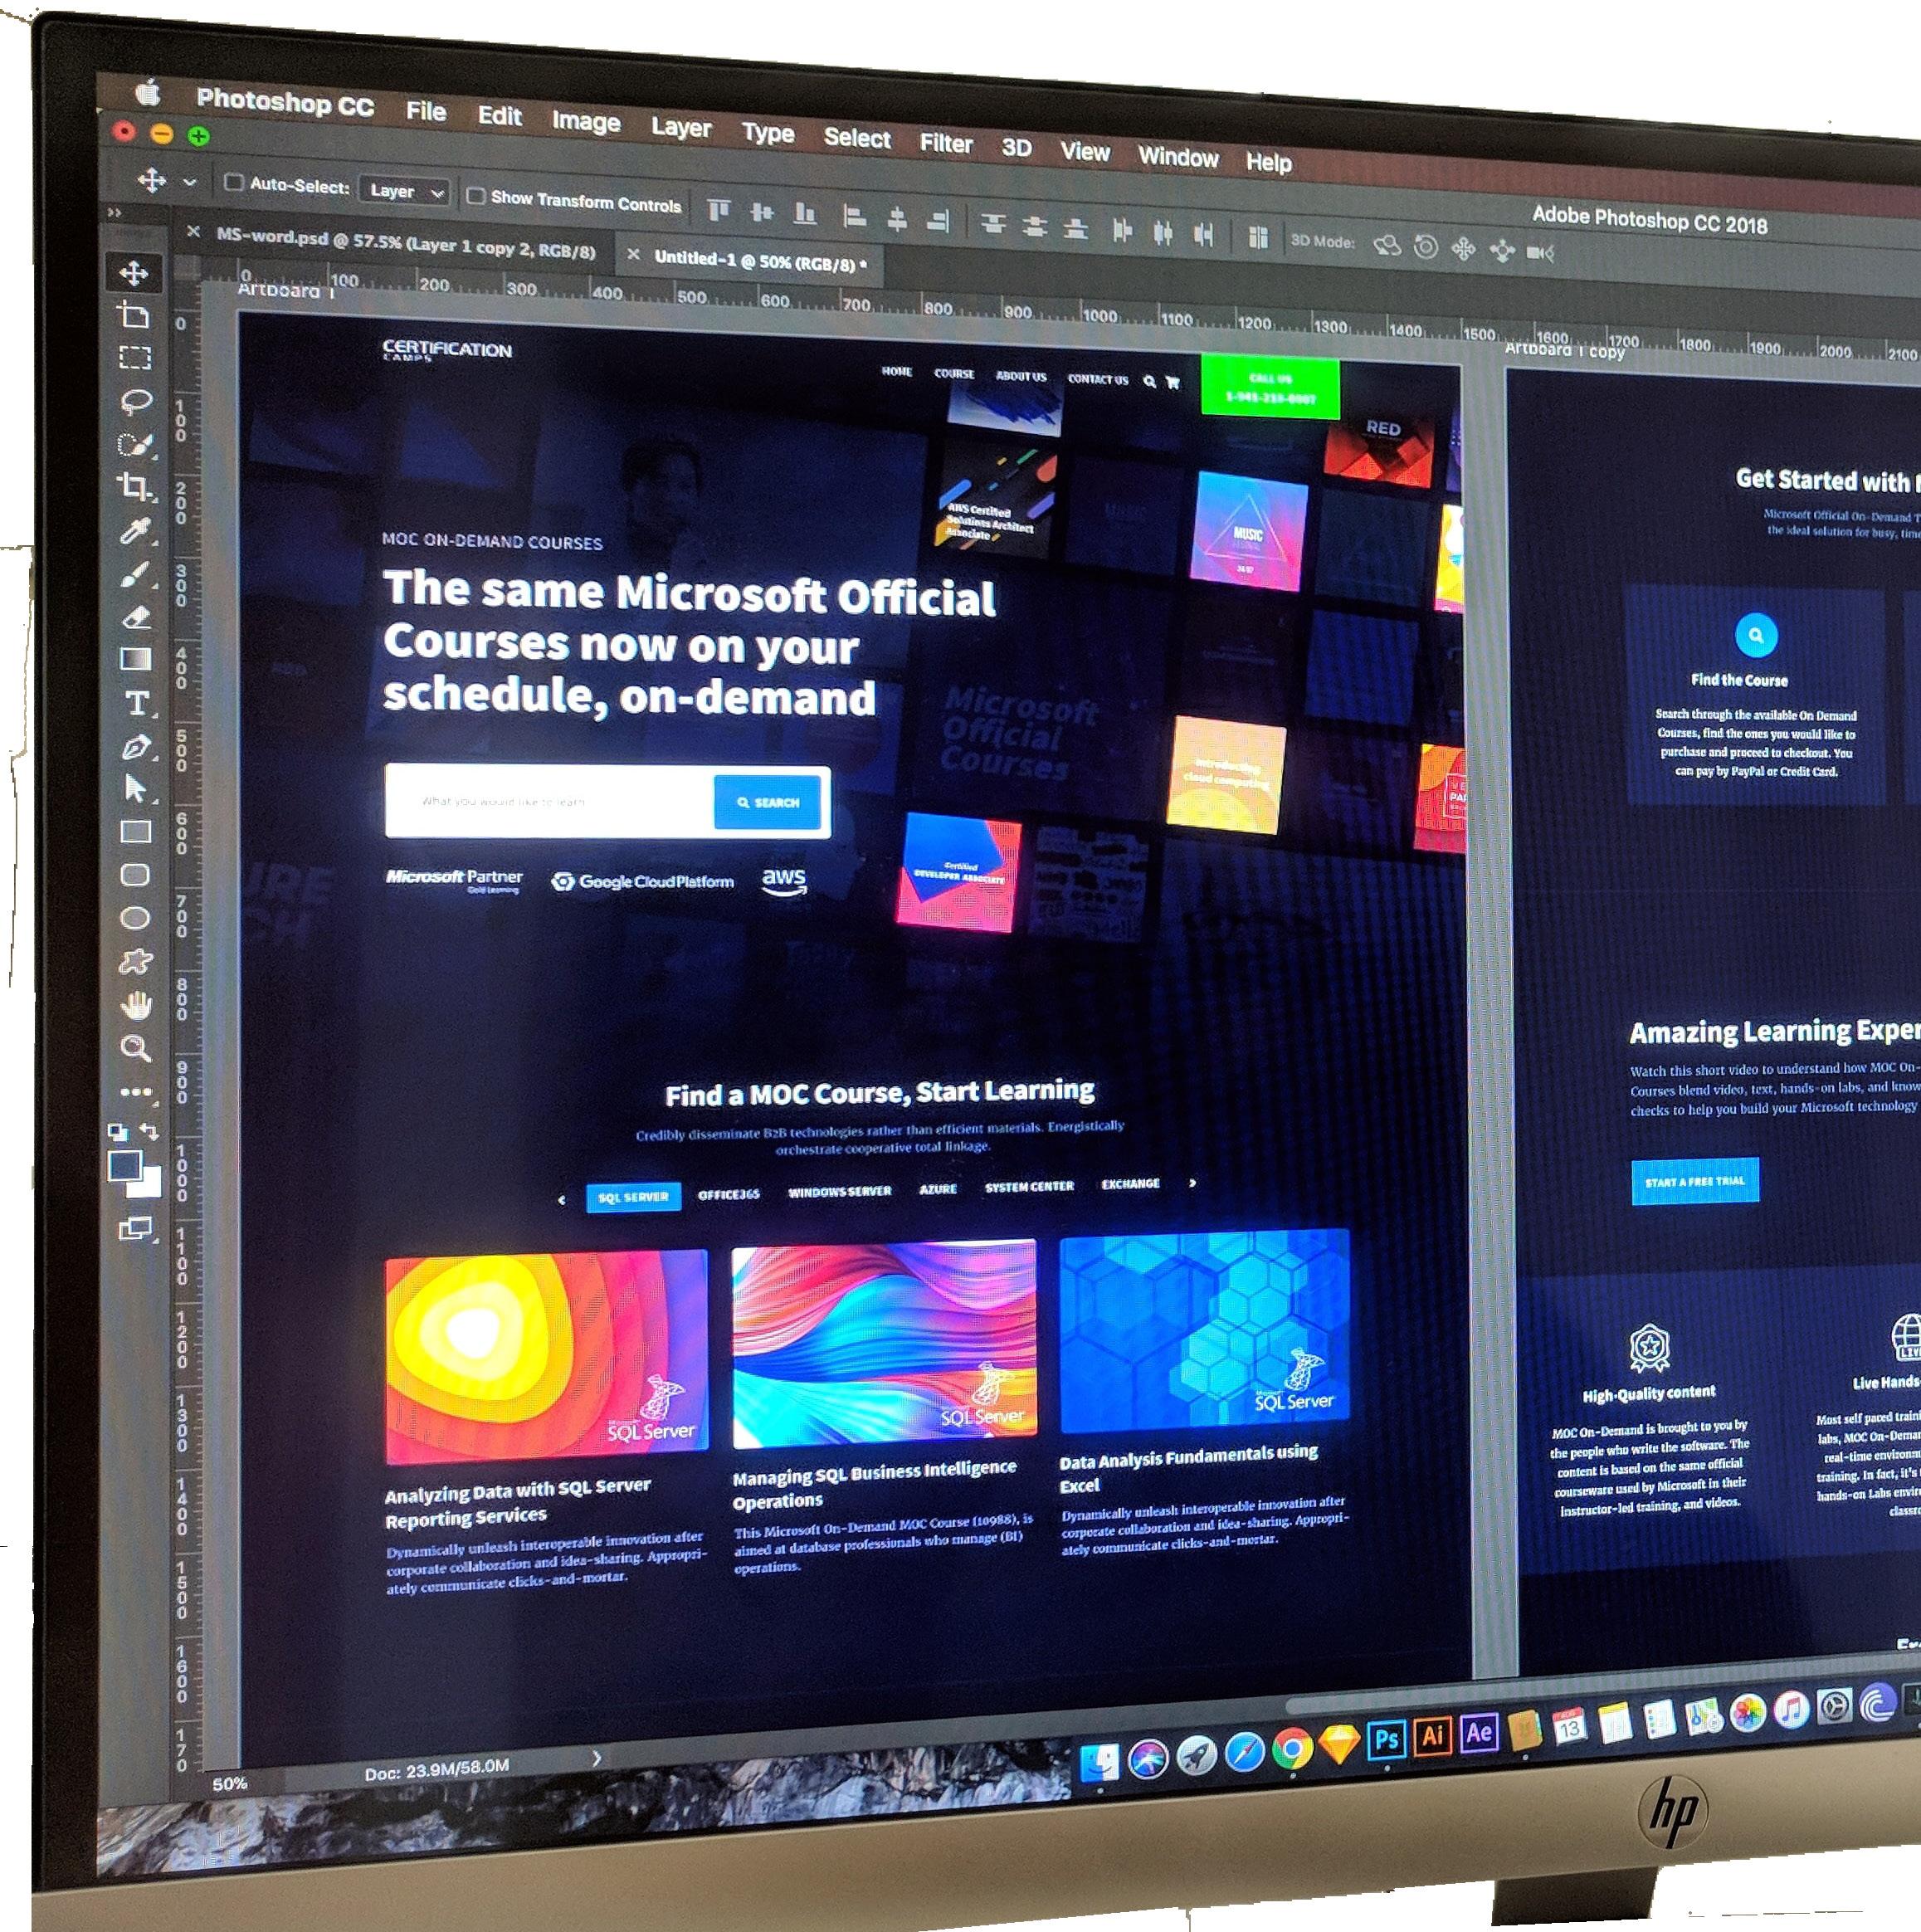Click Align Right Edges in options bar
The width and height of the screenshot is (1921, 1932).
(938, 220)
